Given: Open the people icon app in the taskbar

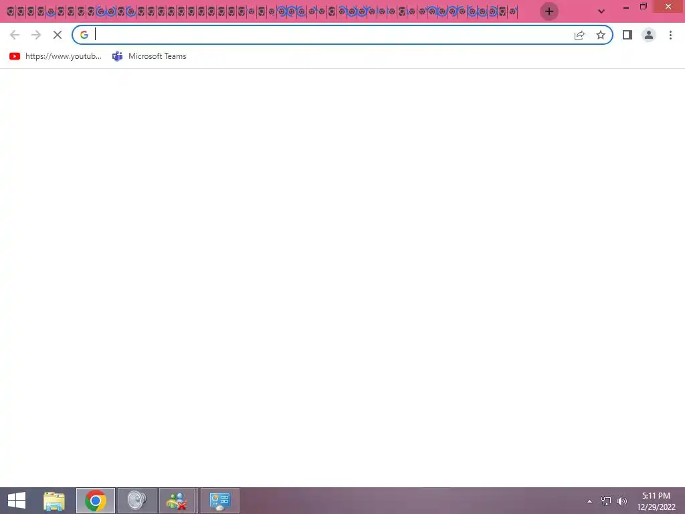Looking at the screenshot, I should (178, 501).
